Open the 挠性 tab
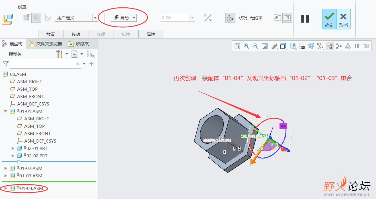The height and width of the screenshot is (199, 376). click(x=126, y=34)
